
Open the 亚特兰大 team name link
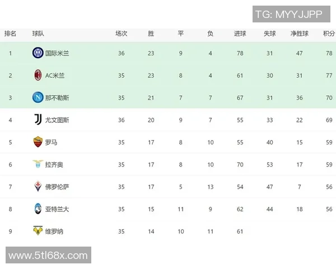click(x=57, y=209)
